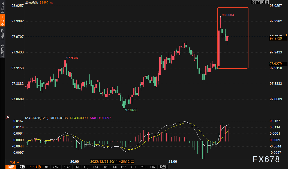Click the orange arrows on current price tag
Image resolution: width=288 pixels, height=169 pixels.
[286, 35]
